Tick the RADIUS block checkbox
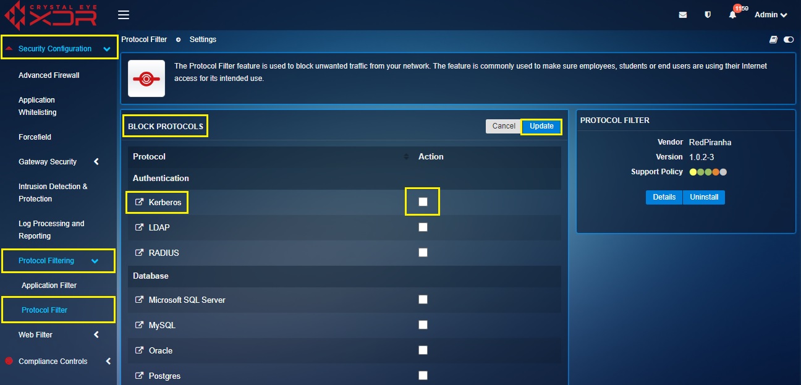 click(x=423, y=252)
